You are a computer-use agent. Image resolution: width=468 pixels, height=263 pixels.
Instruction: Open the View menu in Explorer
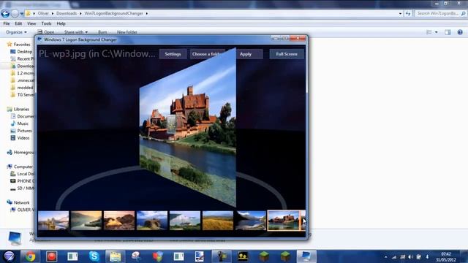(x=31, y=23)
